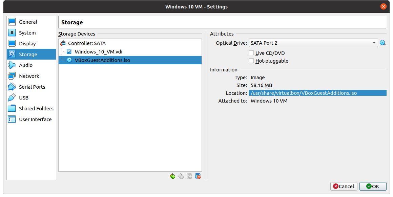Click the Type value Image
Image resolution: width=393 pixels, height=197 pixels.
click(258, 78)
